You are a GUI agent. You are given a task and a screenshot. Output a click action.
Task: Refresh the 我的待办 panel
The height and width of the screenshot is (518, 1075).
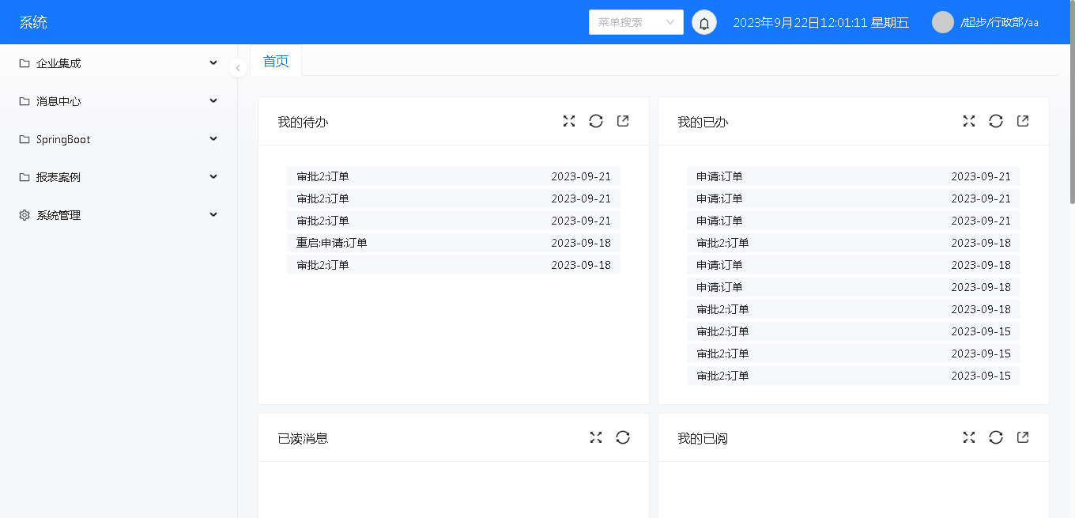click(x=596, y=121)
